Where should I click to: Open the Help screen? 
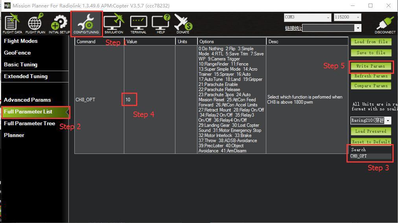pos(161,24)
